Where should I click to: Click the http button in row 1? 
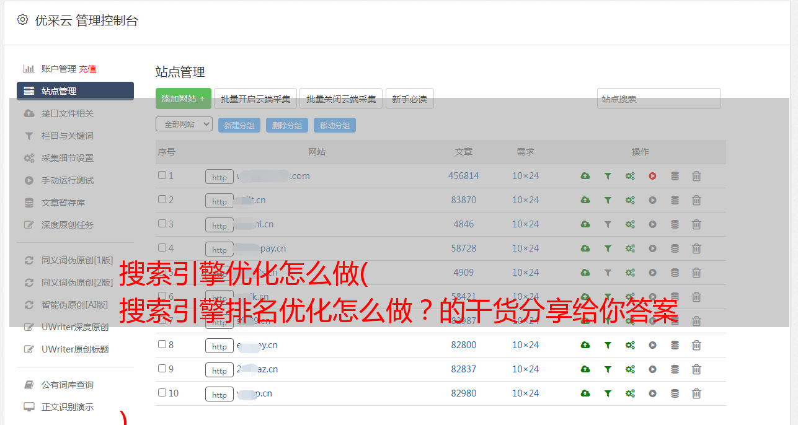[219, 177]
